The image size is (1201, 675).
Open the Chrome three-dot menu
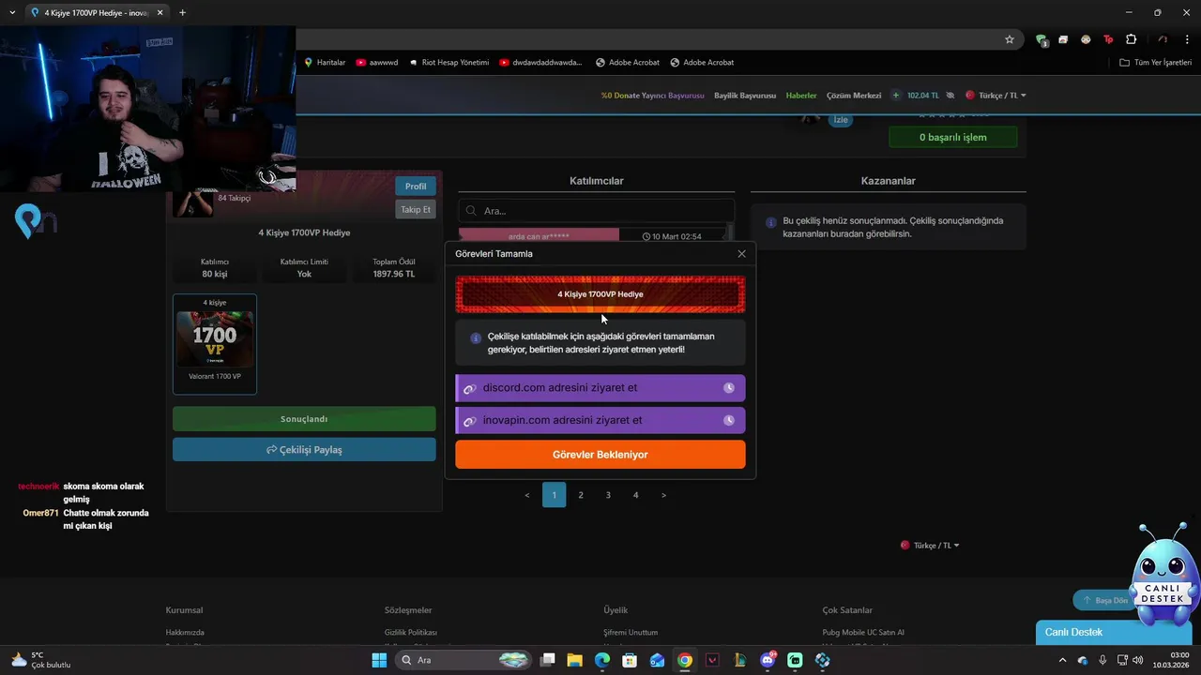pyautogui.click(x=1186, y=39)
